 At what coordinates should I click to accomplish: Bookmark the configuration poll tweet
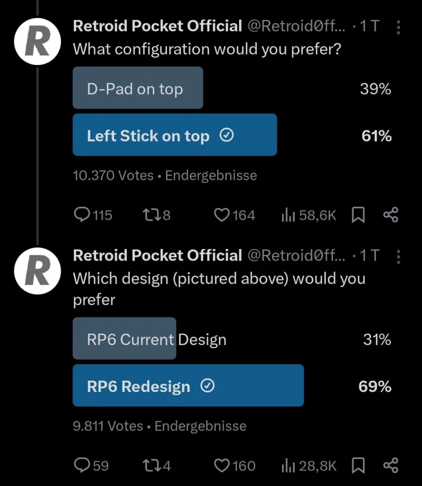click(x=358, y=215)
